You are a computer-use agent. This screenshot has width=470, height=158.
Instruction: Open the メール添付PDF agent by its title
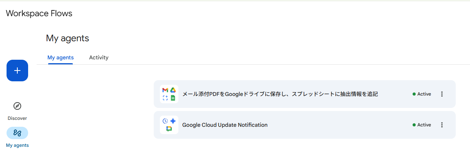(x=280, y=94)
